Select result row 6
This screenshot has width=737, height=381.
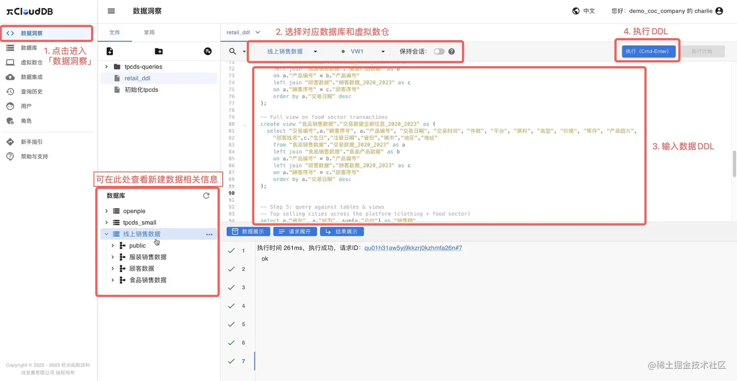238,343
